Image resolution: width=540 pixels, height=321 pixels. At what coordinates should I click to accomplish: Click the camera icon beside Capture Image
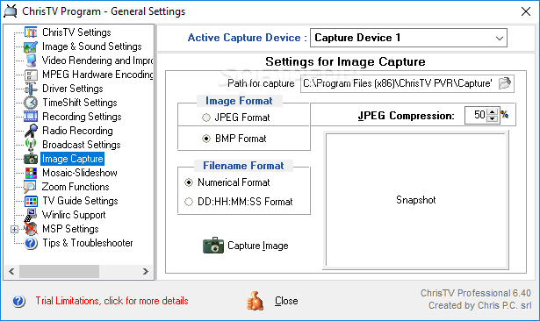(213, 246)
